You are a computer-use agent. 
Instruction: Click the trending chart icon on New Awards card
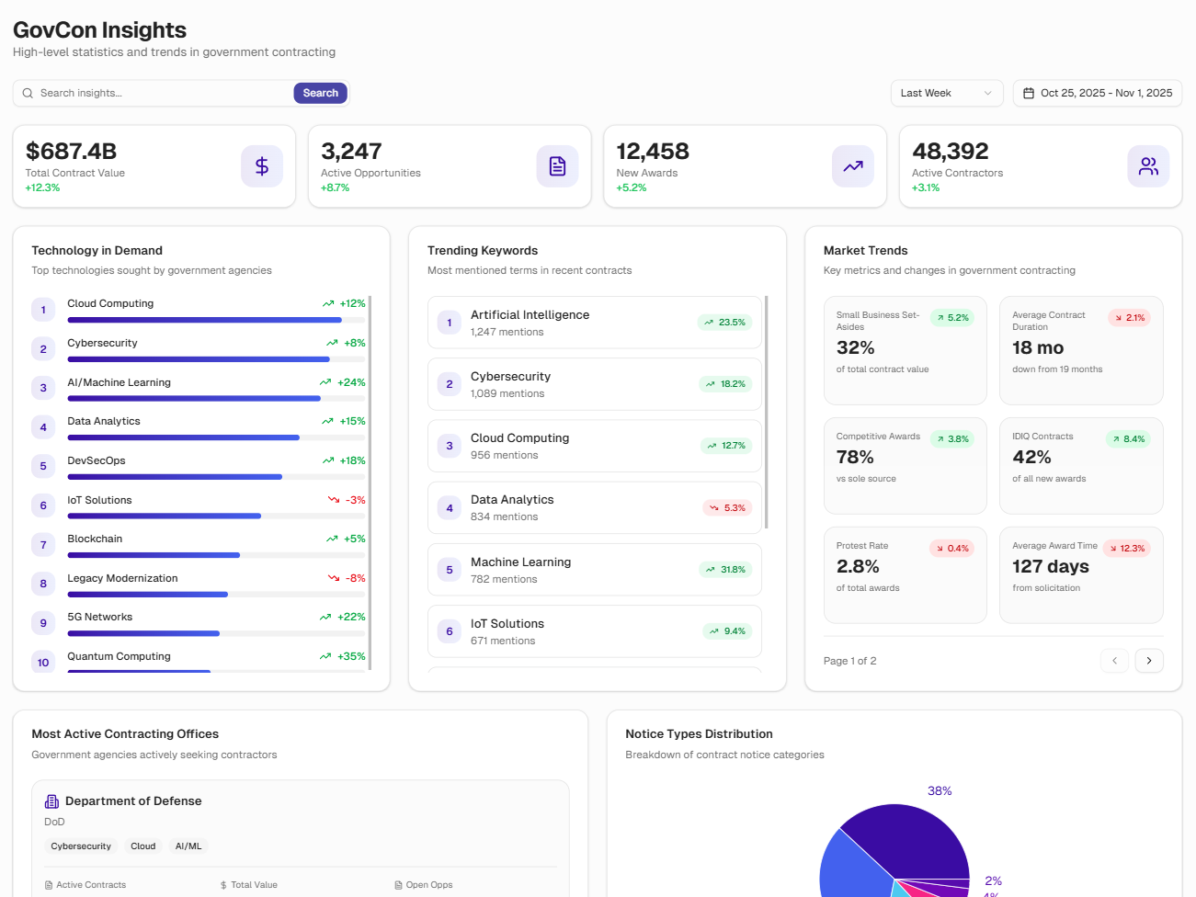coord(852,166)
